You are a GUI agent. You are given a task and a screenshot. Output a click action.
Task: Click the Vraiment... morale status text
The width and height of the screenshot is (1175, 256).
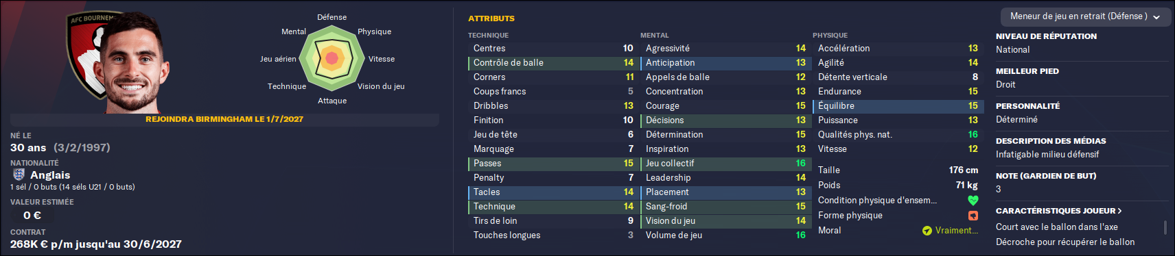[956, 231]
